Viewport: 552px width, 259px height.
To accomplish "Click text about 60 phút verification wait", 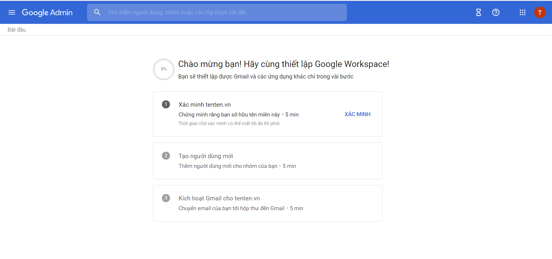I will pos(229,123).
